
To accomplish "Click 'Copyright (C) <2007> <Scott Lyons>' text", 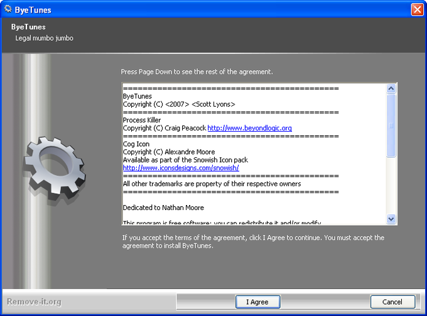I will click(x=179, y=105).
